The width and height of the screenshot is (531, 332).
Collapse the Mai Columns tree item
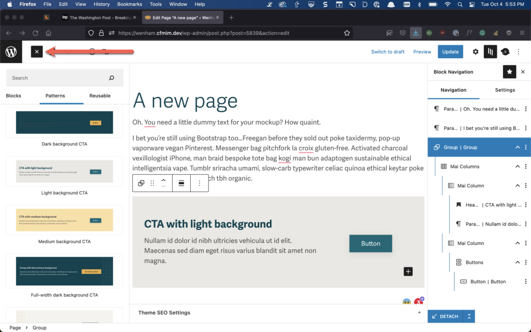[517, 167]
